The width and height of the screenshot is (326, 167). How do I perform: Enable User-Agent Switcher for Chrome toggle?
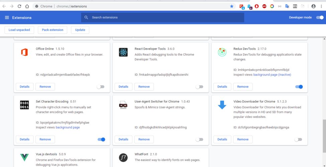(199, 139)
